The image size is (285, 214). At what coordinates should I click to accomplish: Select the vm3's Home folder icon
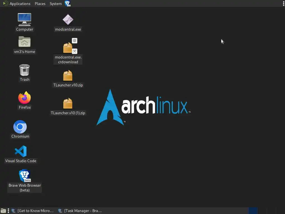pyautogui.click(x=24, y=42)
